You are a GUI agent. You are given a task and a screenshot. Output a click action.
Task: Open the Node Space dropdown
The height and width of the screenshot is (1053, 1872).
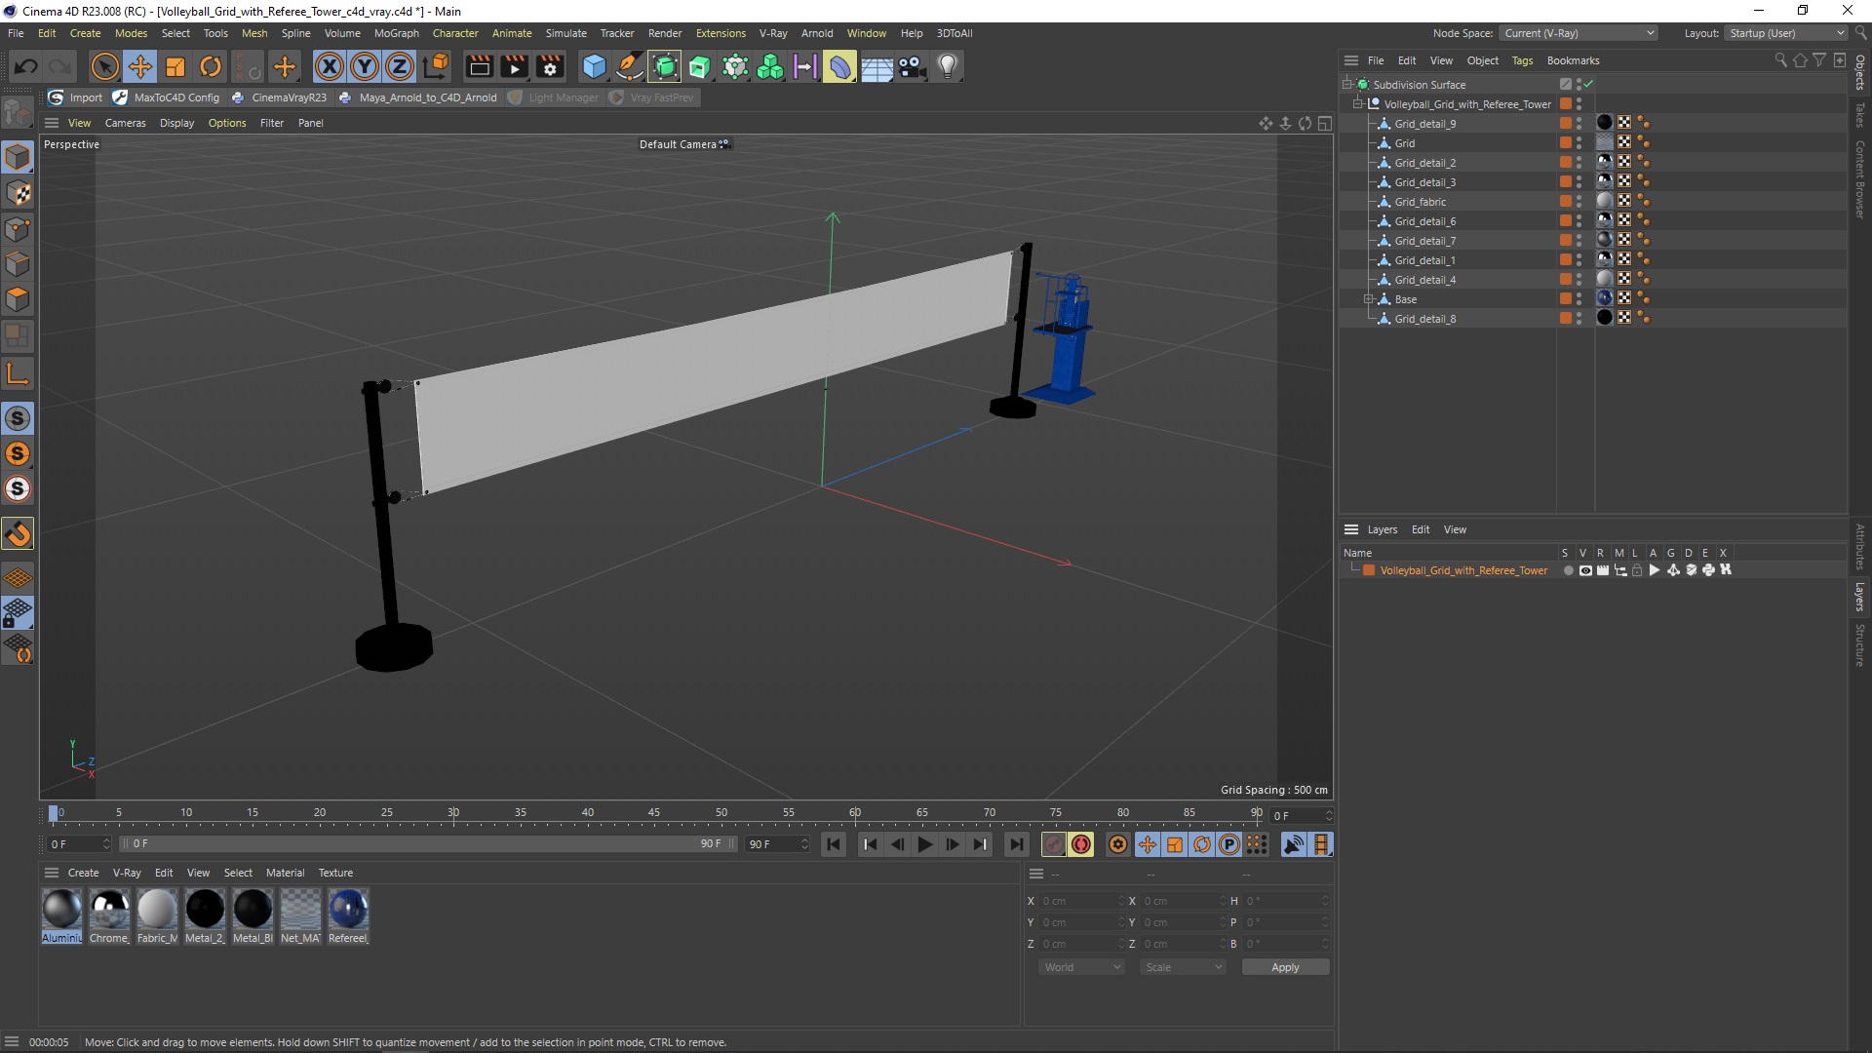point(1579,33)
